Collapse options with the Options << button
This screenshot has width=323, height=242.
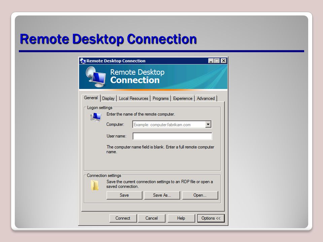coord(211,218)
